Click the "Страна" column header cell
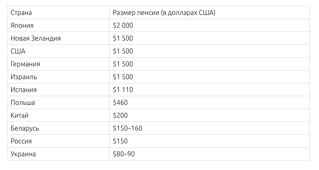This screenshot has width=319, height=170. click(22, 13)
